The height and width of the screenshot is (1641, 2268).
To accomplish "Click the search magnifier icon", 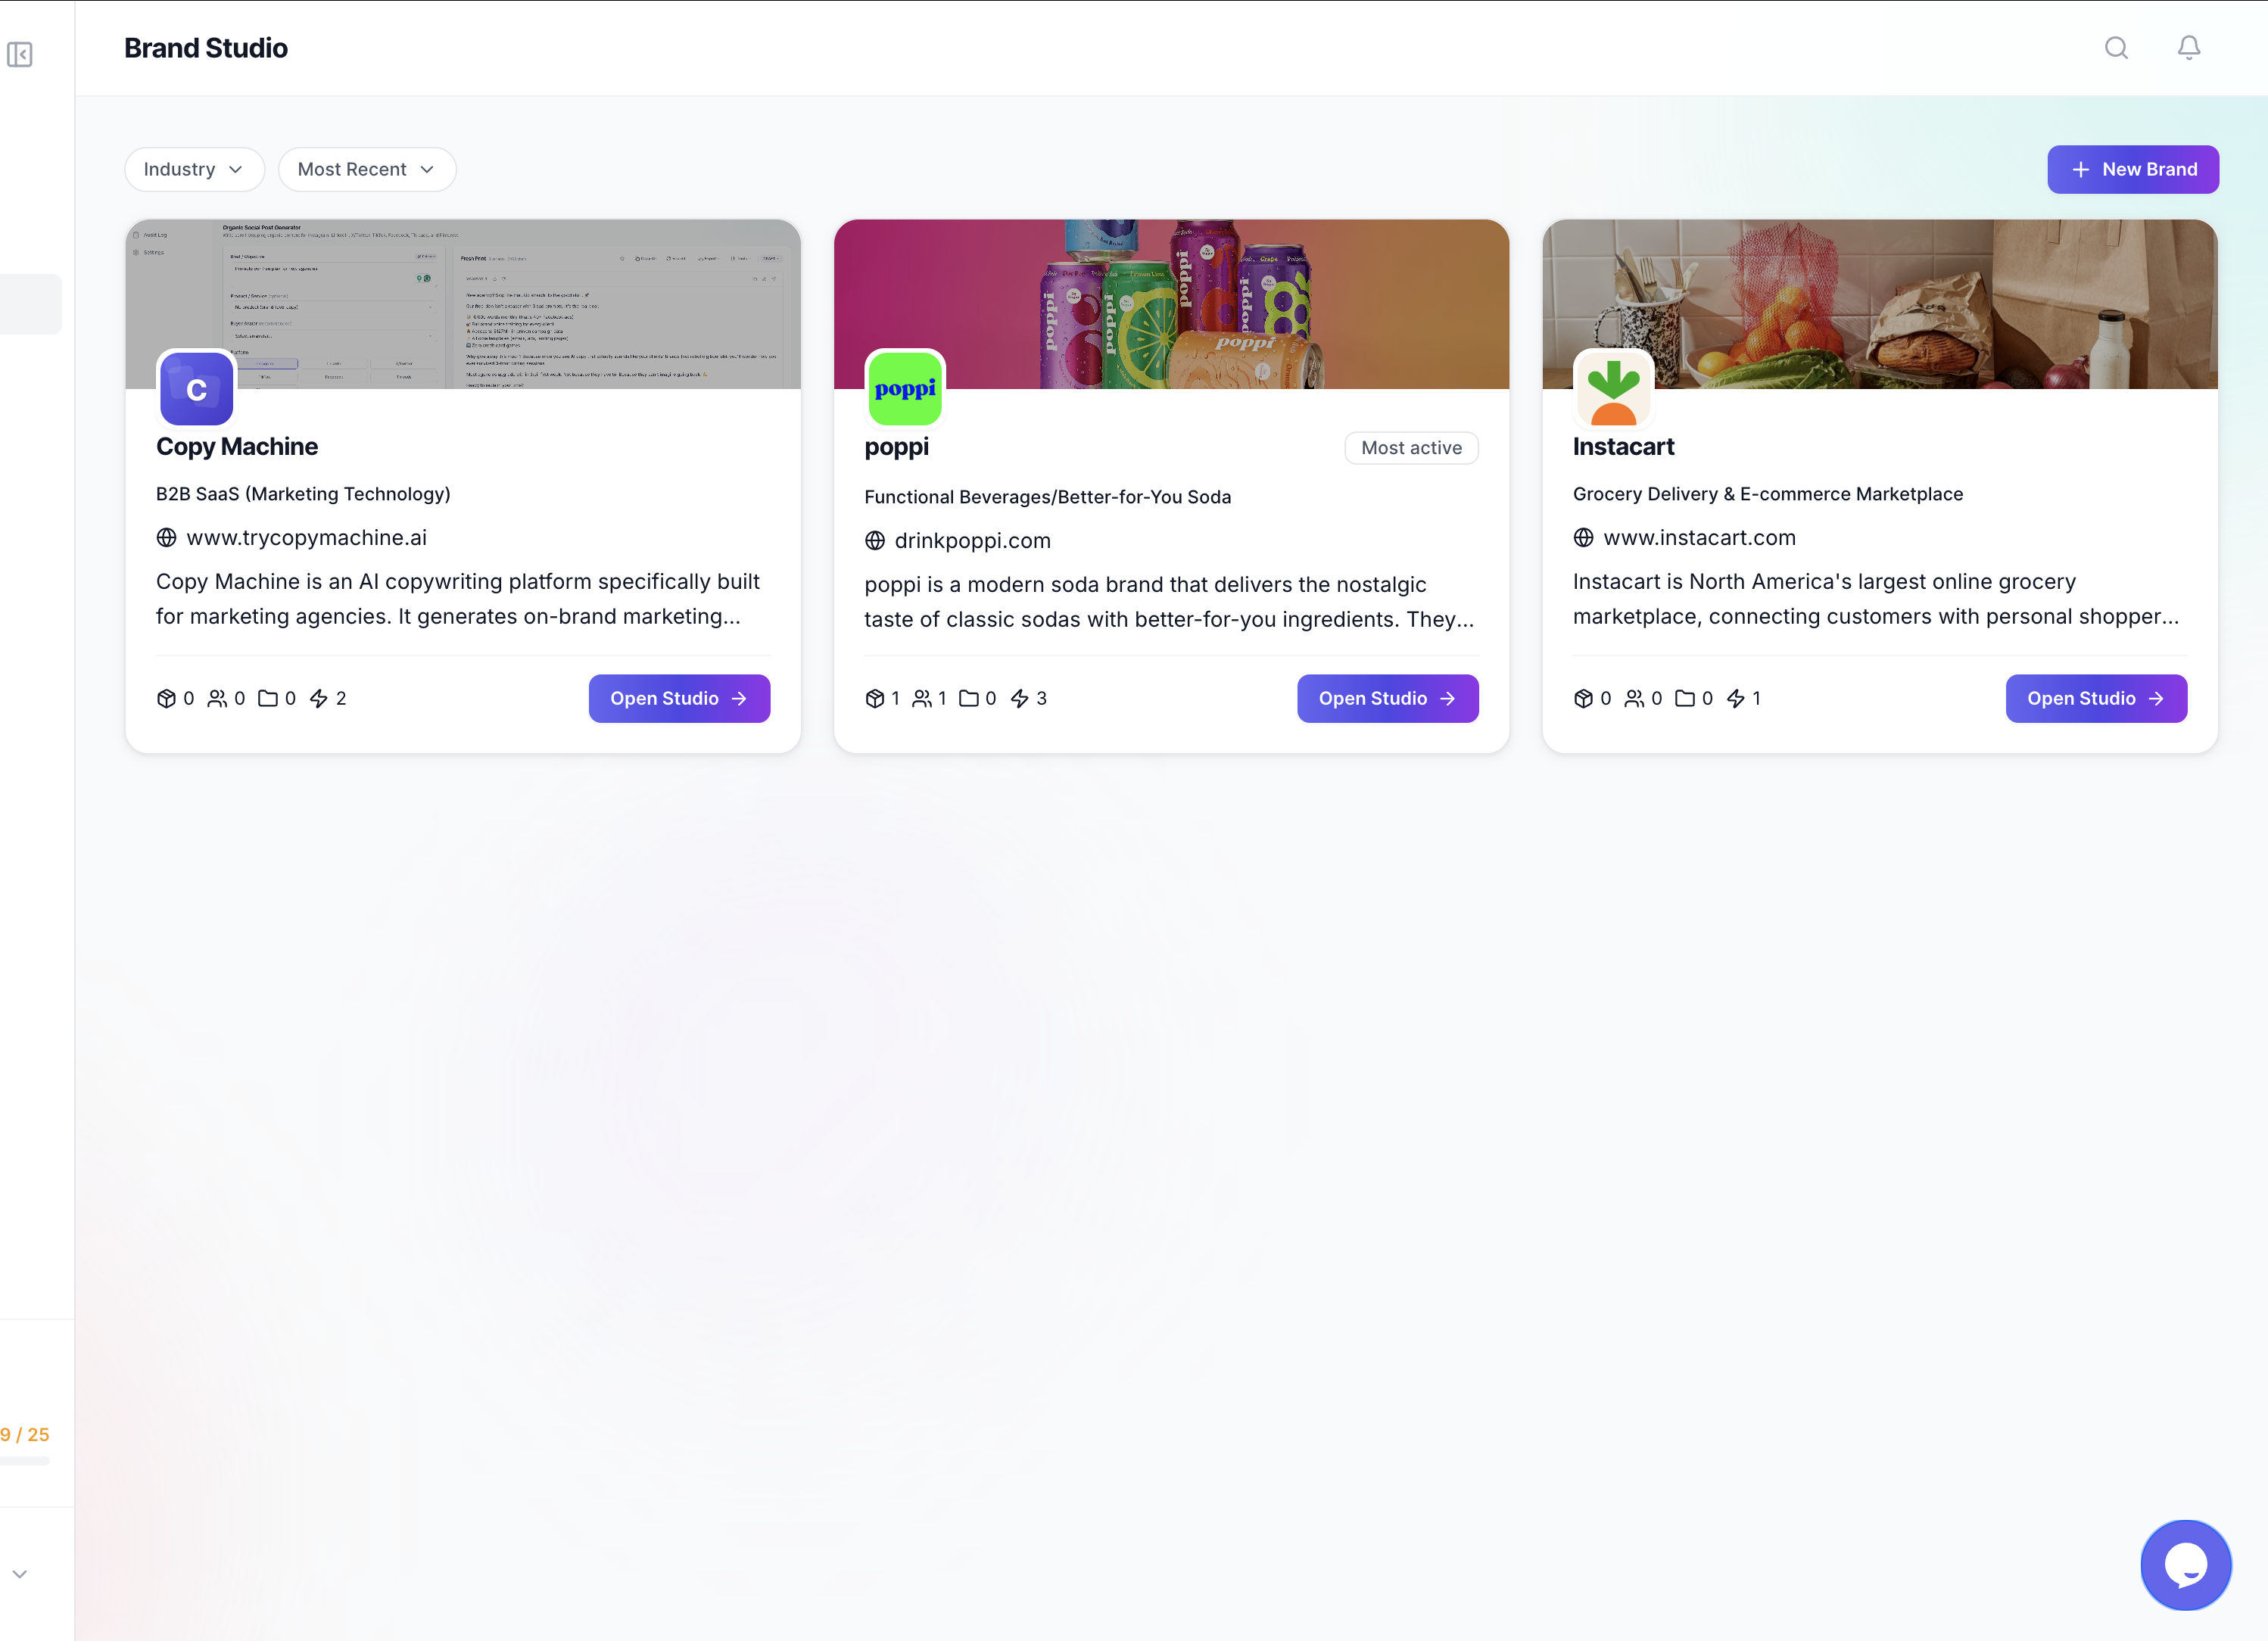I will tap(2116, 48).
